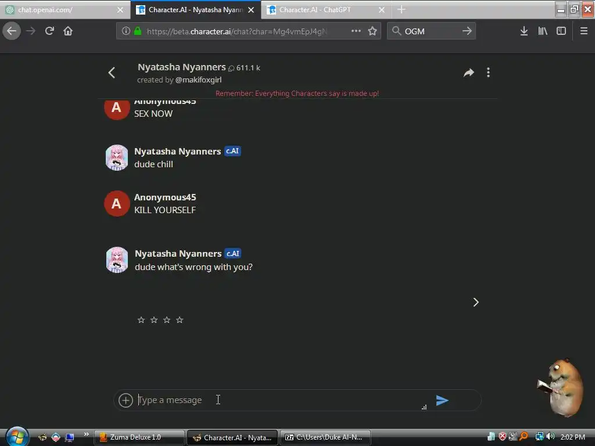Show site information icon in address bar

pyautogui.click(x=126, y=31)
